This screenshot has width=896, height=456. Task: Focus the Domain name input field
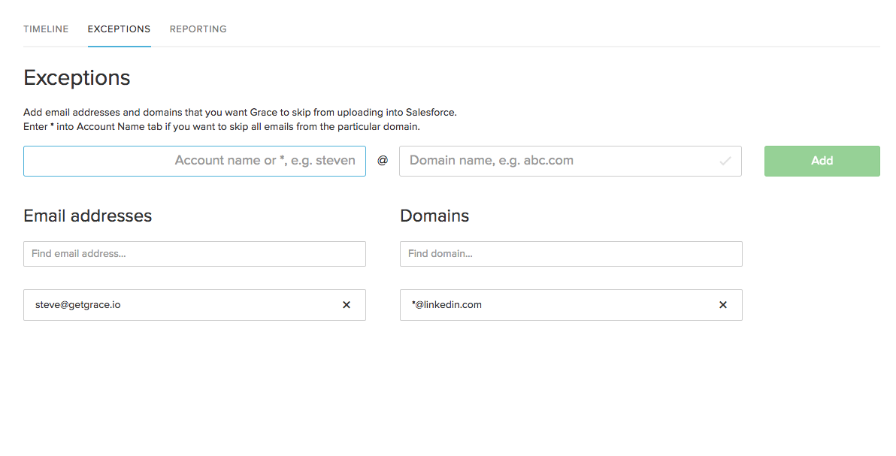(x=571, y=161)
